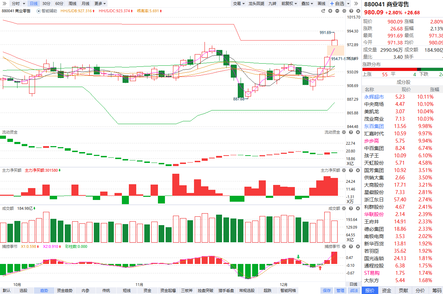Viewport: 443px width, 294px height.
Task: Switch to the 资金趋势 bottom tab
Action: (x=65, y=291)
